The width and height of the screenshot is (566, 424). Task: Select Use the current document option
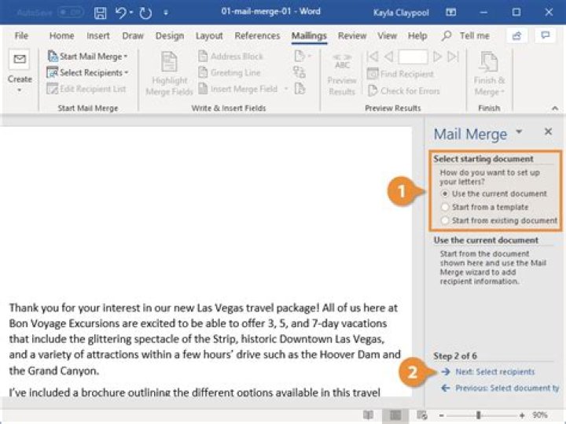[x=446, y=194]
